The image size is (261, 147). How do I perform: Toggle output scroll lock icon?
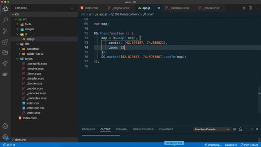(x=240, y=129)
